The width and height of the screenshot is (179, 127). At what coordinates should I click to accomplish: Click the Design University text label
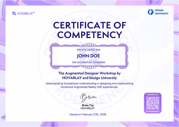point(162,12)
